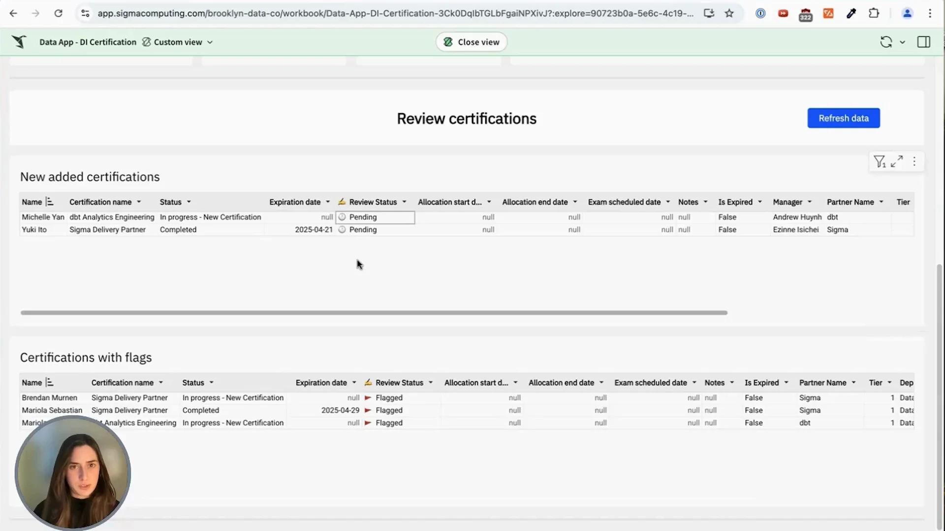This screenshot has width=945, height=531.
Task: Click the extension icon with the 322 badge
Action: pos(806,14)
